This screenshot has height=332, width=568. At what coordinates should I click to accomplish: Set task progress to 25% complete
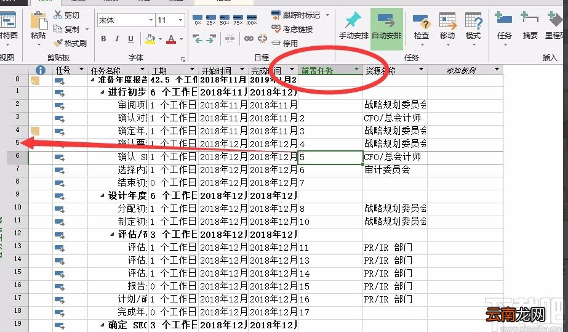point(211,20)
